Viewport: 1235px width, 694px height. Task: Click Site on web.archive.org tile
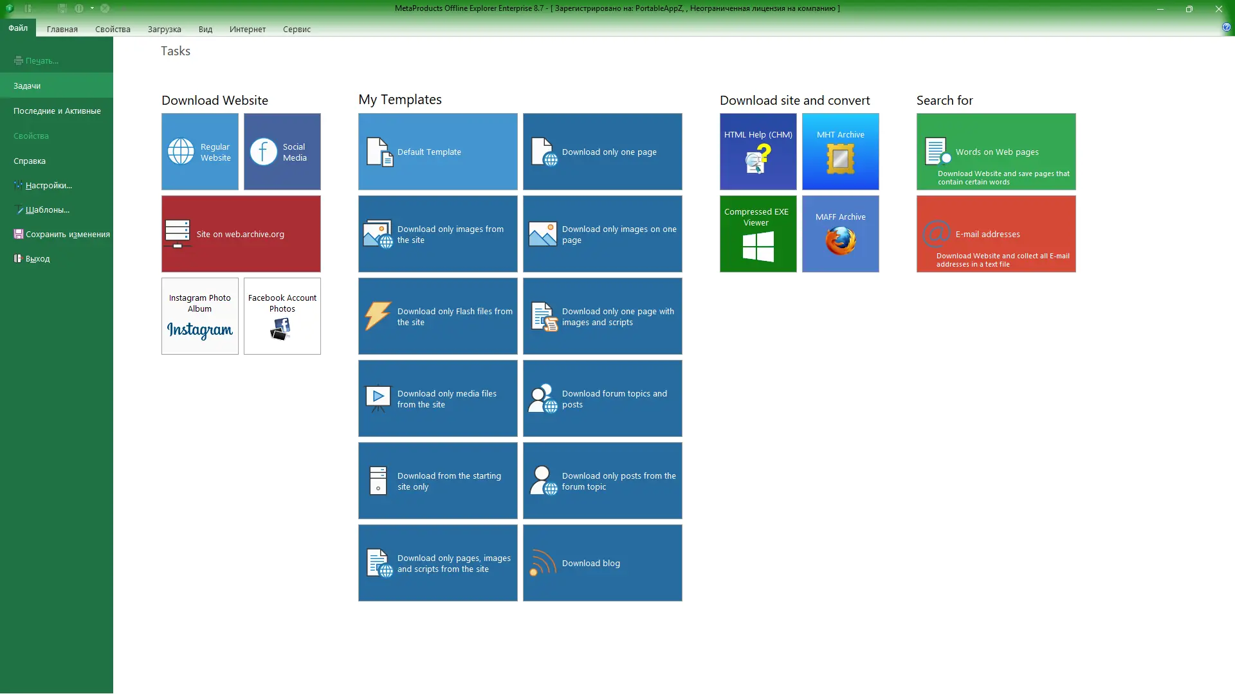click(x=241, y=234)
